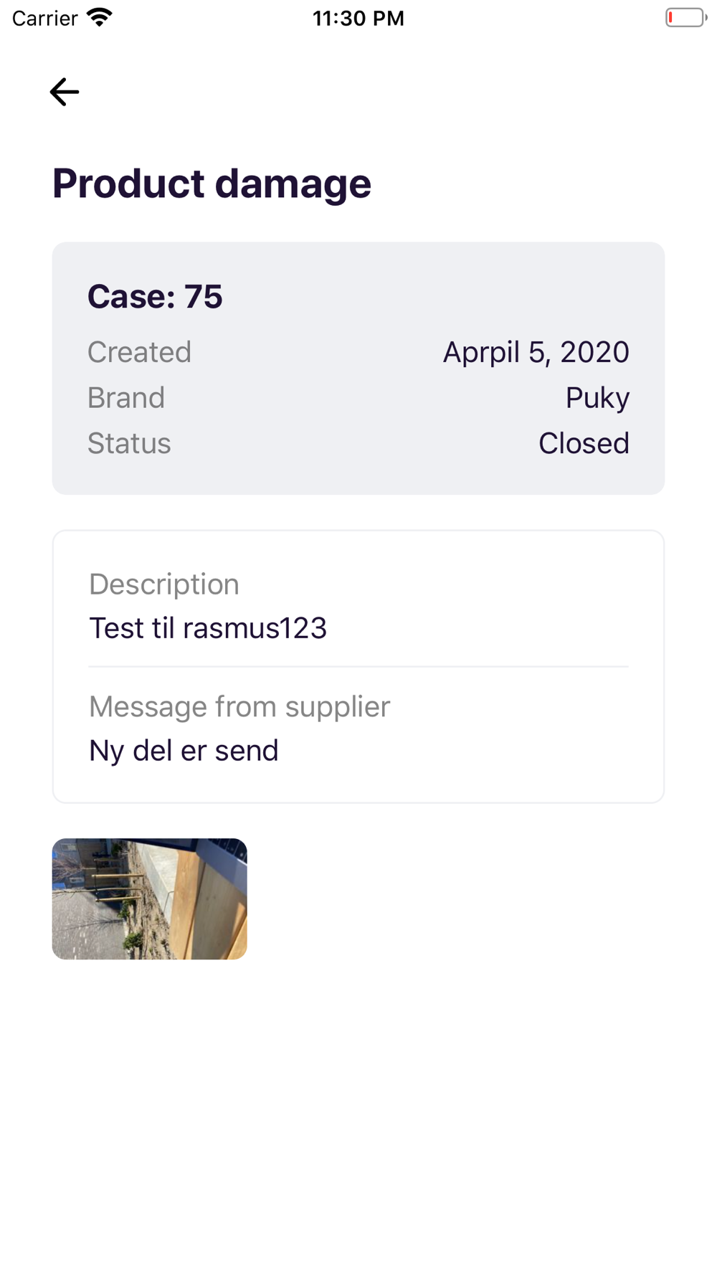Screen dimensions: 717x1275
Task: Tap the Brand value Puky
Action: pyautogui.click(x=597, y=398)
